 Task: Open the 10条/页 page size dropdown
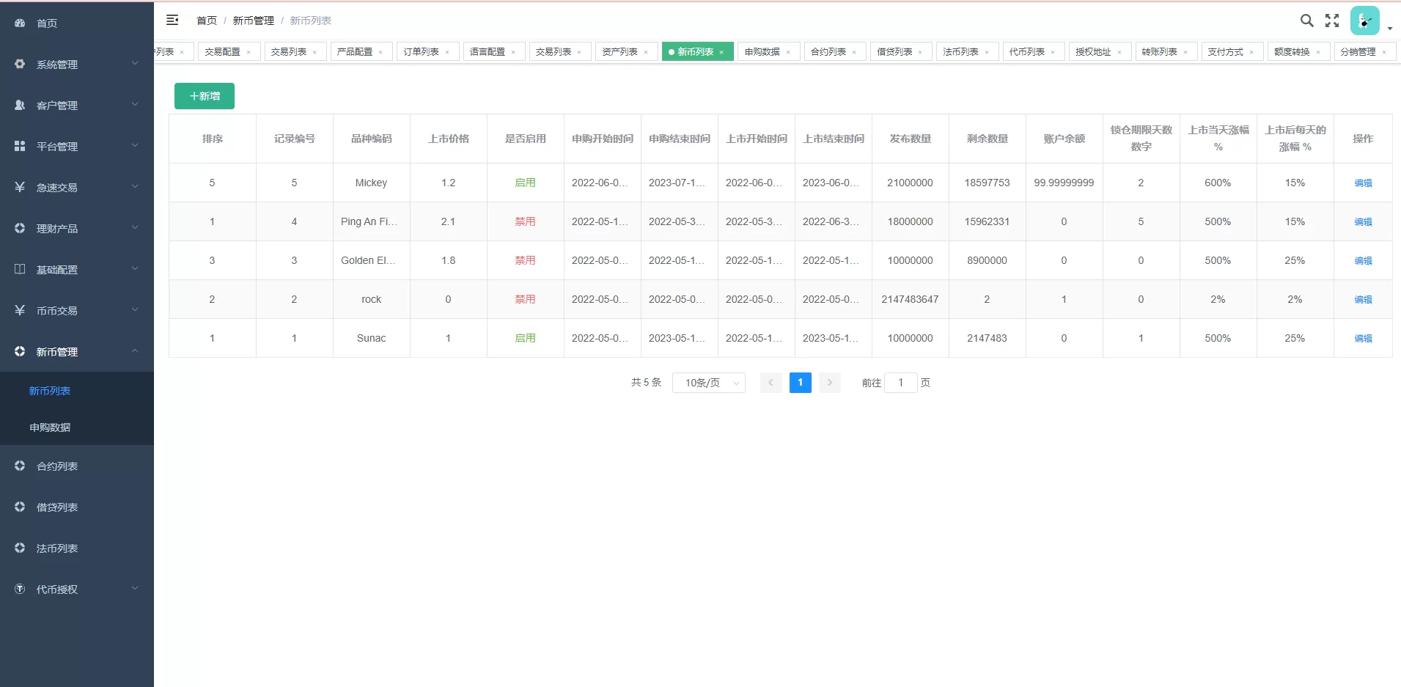pyautogui.click(x=708, y=383)
